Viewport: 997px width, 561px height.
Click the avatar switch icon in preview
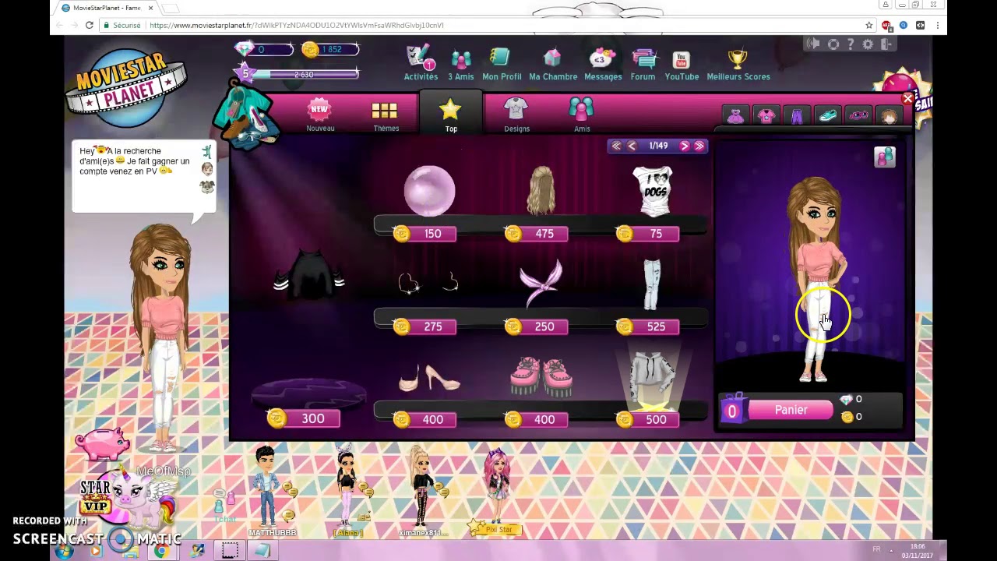tap(885, 157)
